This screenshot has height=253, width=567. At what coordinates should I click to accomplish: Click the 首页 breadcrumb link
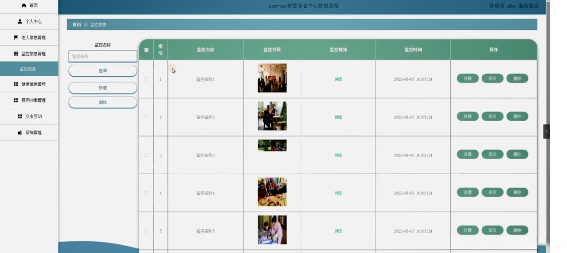pos(77,24)
